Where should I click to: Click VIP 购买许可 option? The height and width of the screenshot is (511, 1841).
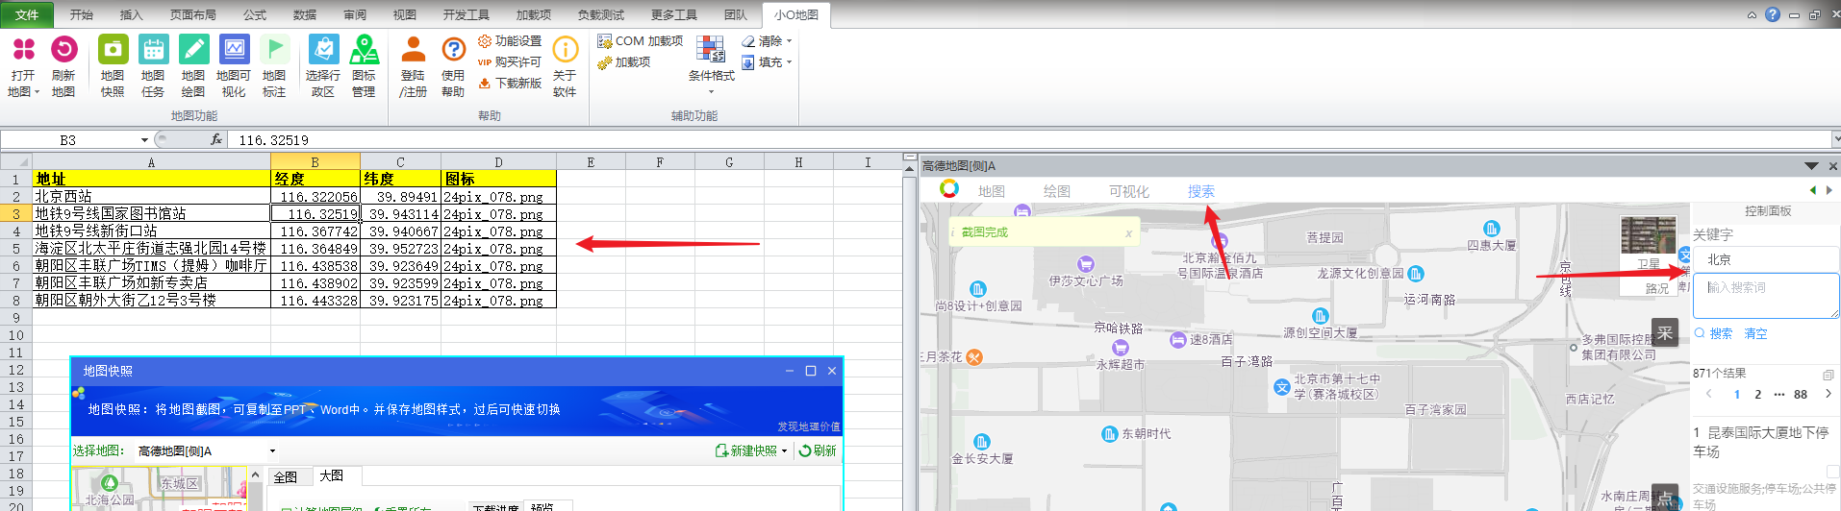(510, 62)
